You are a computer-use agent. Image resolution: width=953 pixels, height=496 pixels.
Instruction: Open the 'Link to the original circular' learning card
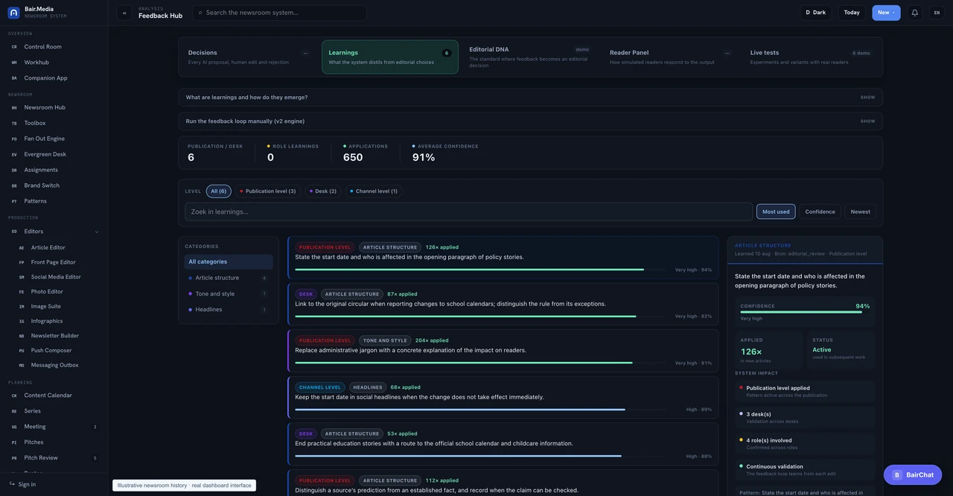coord(503,304)
